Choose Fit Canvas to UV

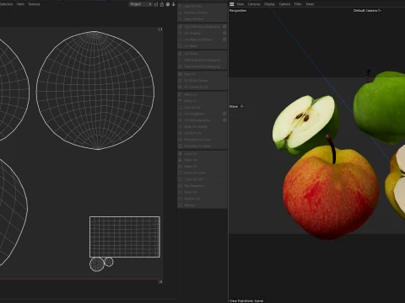(202, 87)
